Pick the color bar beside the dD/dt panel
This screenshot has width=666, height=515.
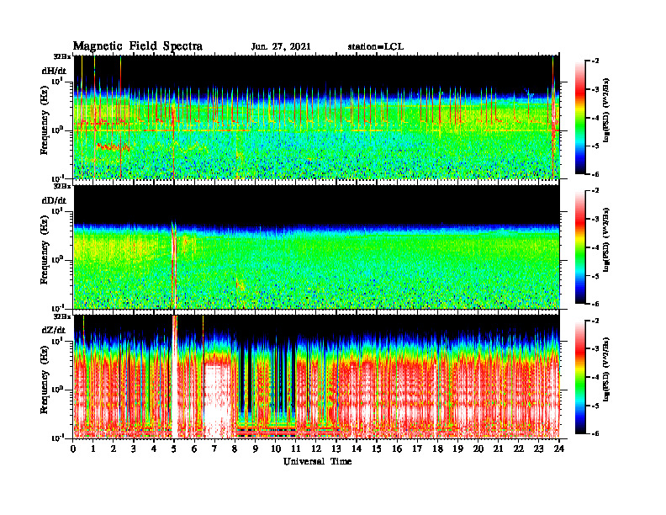tap(580, 247)
